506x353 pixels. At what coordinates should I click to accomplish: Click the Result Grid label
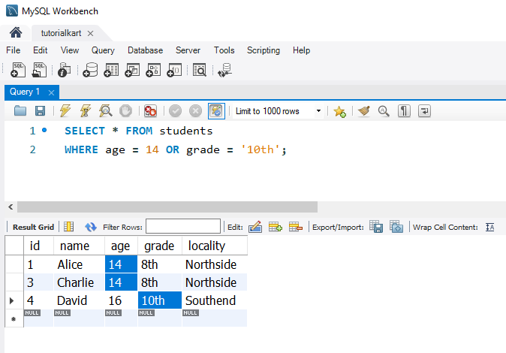pos(33,227)
